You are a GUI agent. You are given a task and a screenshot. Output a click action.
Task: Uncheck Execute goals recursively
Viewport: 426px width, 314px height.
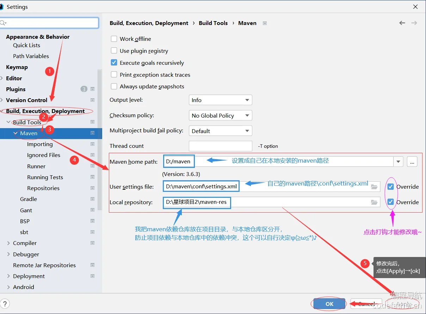point(114,63)
